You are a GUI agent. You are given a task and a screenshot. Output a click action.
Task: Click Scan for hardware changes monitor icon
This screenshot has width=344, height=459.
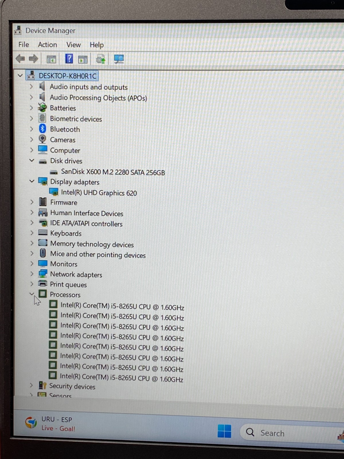tap(119, 59)
